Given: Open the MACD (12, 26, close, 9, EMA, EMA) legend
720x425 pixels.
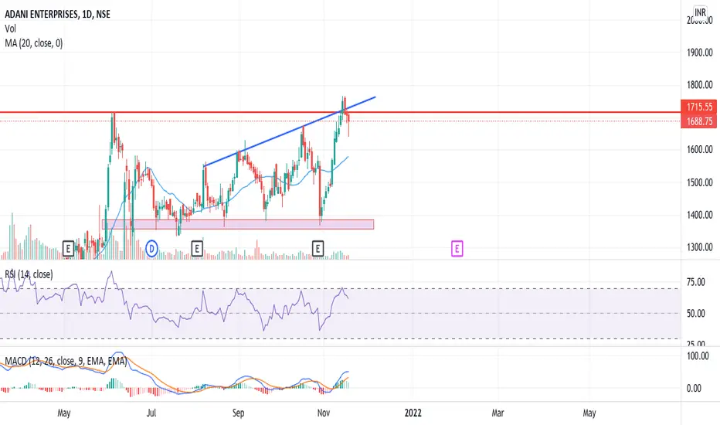Looking at the screenshot, I should point(66,361).
